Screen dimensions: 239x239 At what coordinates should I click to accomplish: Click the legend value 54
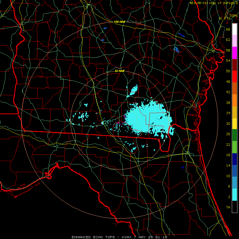pyautogui.click(x=228, y=61)
